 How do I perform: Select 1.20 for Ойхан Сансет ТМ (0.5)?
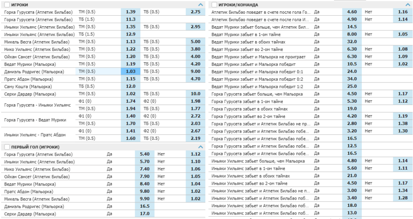pyautogui.click(x=131, y=57)
